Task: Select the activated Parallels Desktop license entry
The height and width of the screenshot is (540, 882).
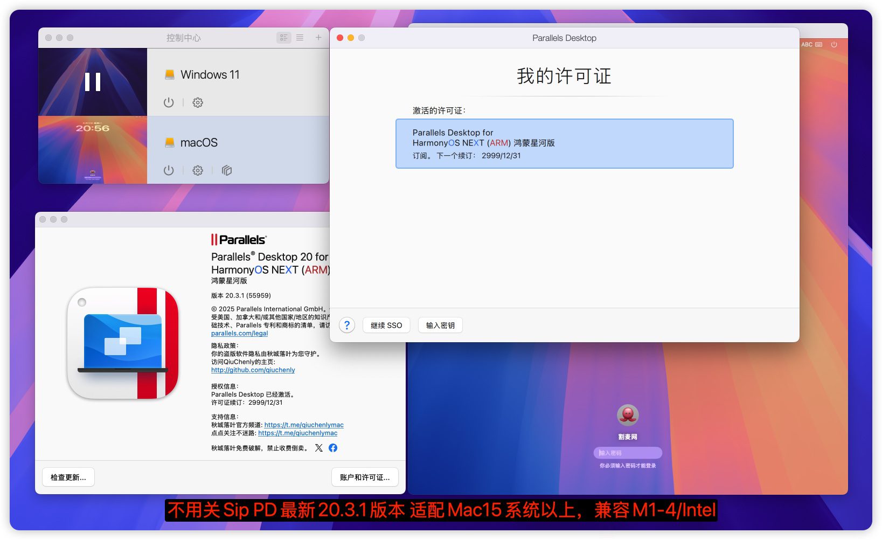Action: click(564, 144)
